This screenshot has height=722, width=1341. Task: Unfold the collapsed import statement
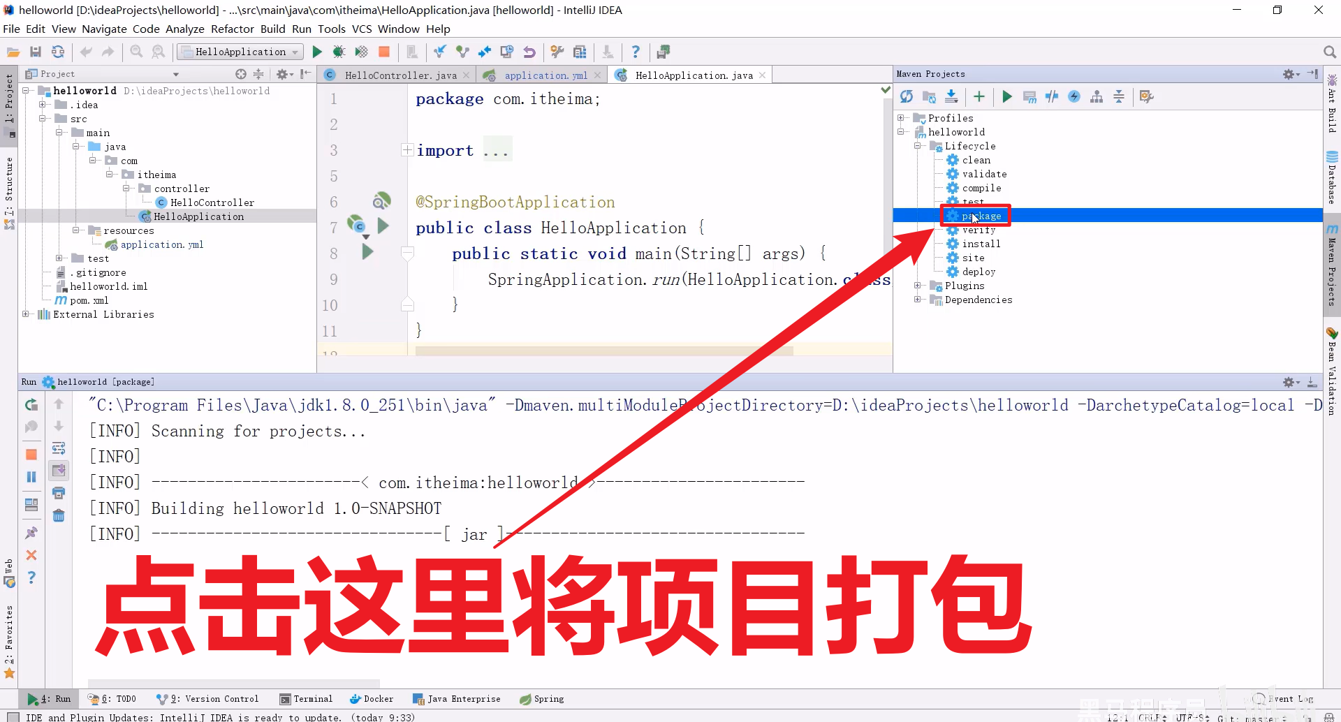coord(407,150)
